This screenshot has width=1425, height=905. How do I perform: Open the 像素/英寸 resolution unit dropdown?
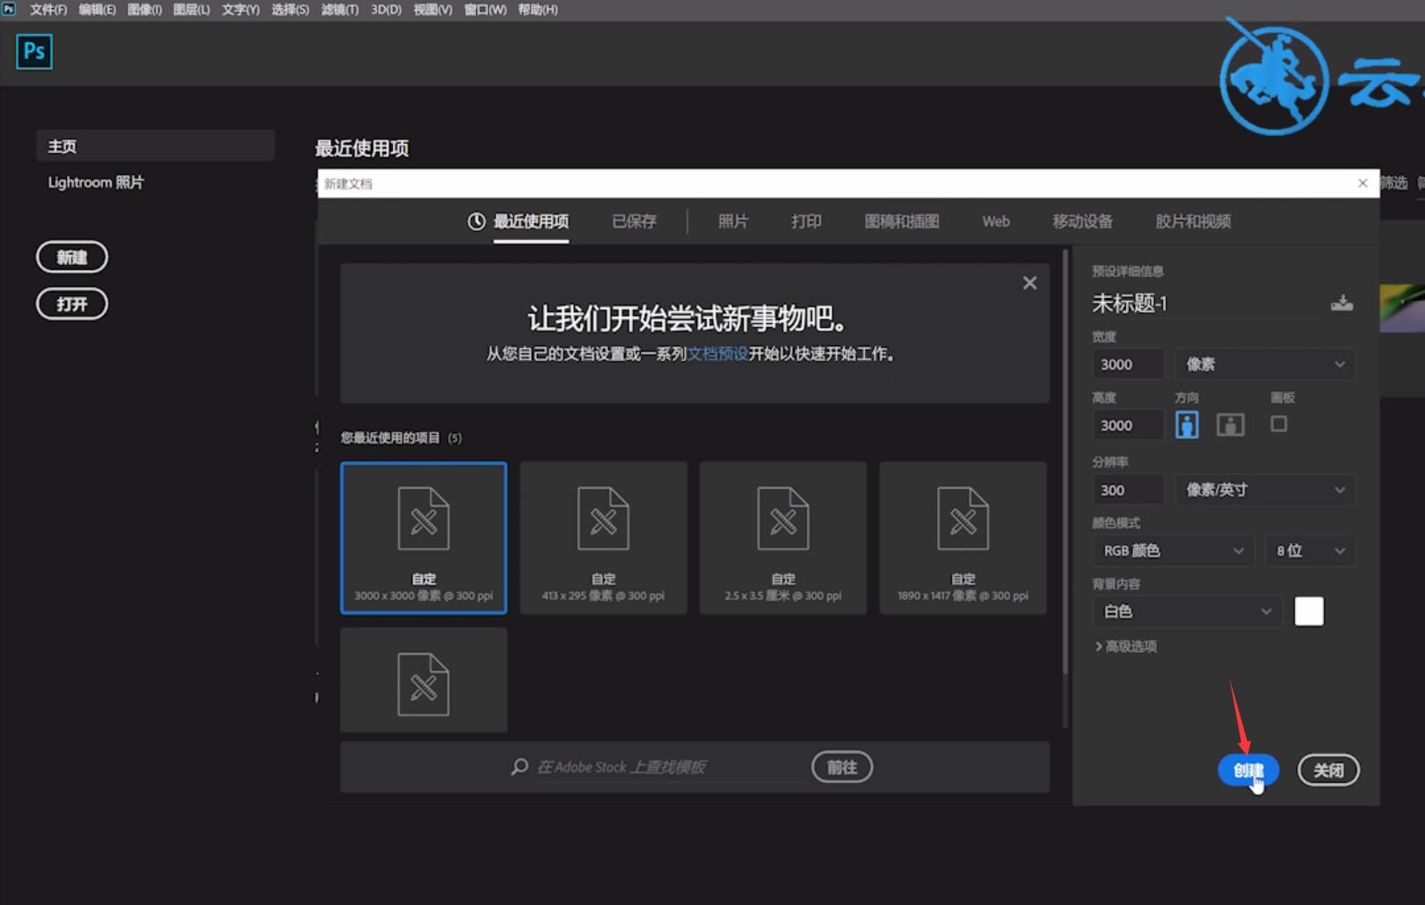[x=1265, y=490]
